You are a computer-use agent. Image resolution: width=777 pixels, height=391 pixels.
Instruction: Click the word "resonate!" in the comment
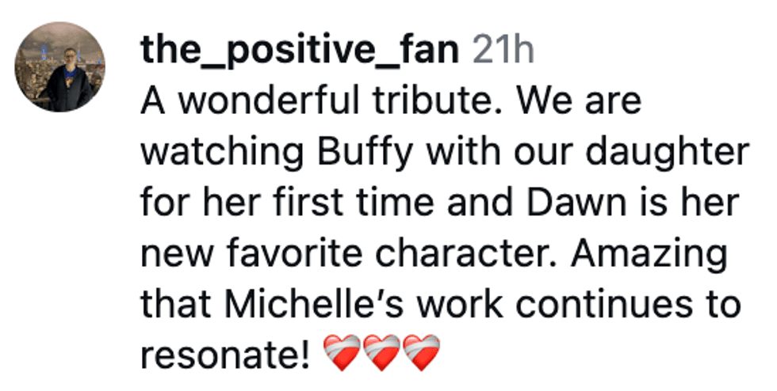225,352
